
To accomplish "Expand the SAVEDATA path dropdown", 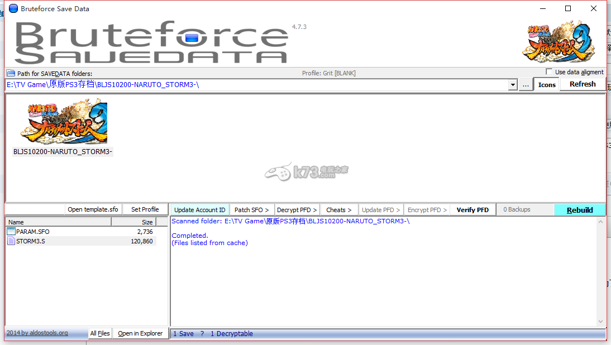I will tap(513, 85).
